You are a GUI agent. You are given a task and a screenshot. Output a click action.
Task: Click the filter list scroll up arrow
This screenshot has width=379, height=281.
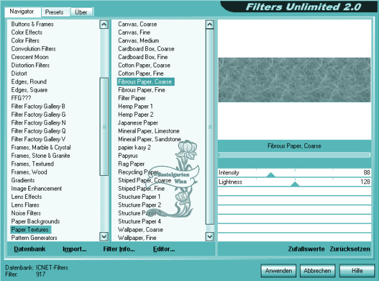[209, 24]
